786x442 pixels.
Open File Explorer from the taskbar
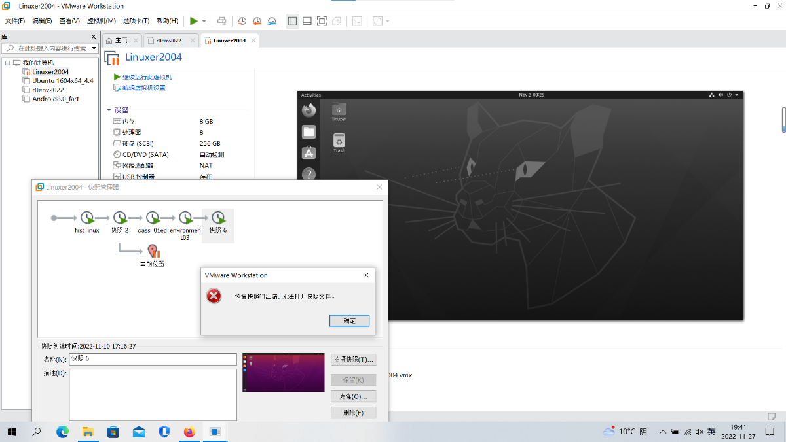[88, 432]
